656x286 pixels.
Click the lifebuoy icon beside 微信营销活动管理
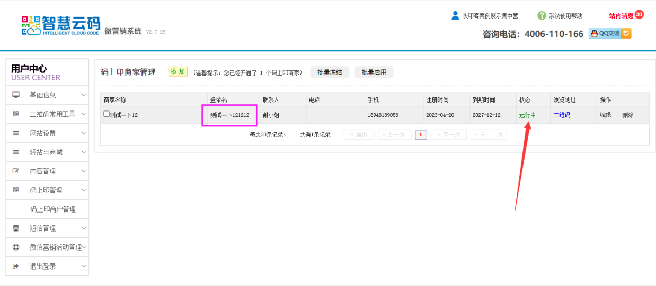click(x=16, y=247)
